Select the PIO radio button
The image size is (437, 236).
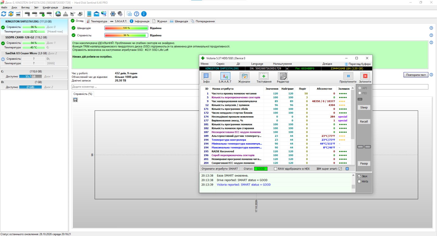[x=360, y=93]
